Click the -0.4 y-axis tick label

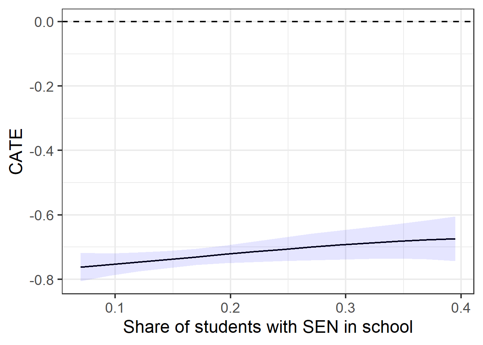coord(41,151)
